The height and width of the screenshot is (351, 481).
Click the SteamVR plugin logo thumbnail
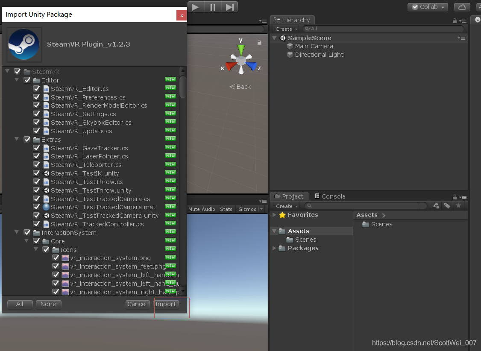click(x=24, y=44)
